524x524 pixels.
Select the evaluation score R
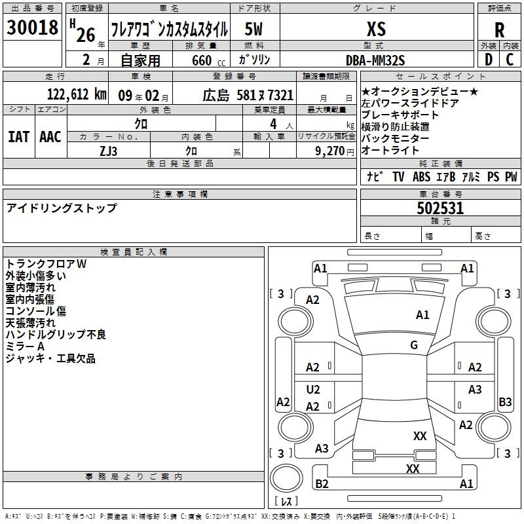500,30
